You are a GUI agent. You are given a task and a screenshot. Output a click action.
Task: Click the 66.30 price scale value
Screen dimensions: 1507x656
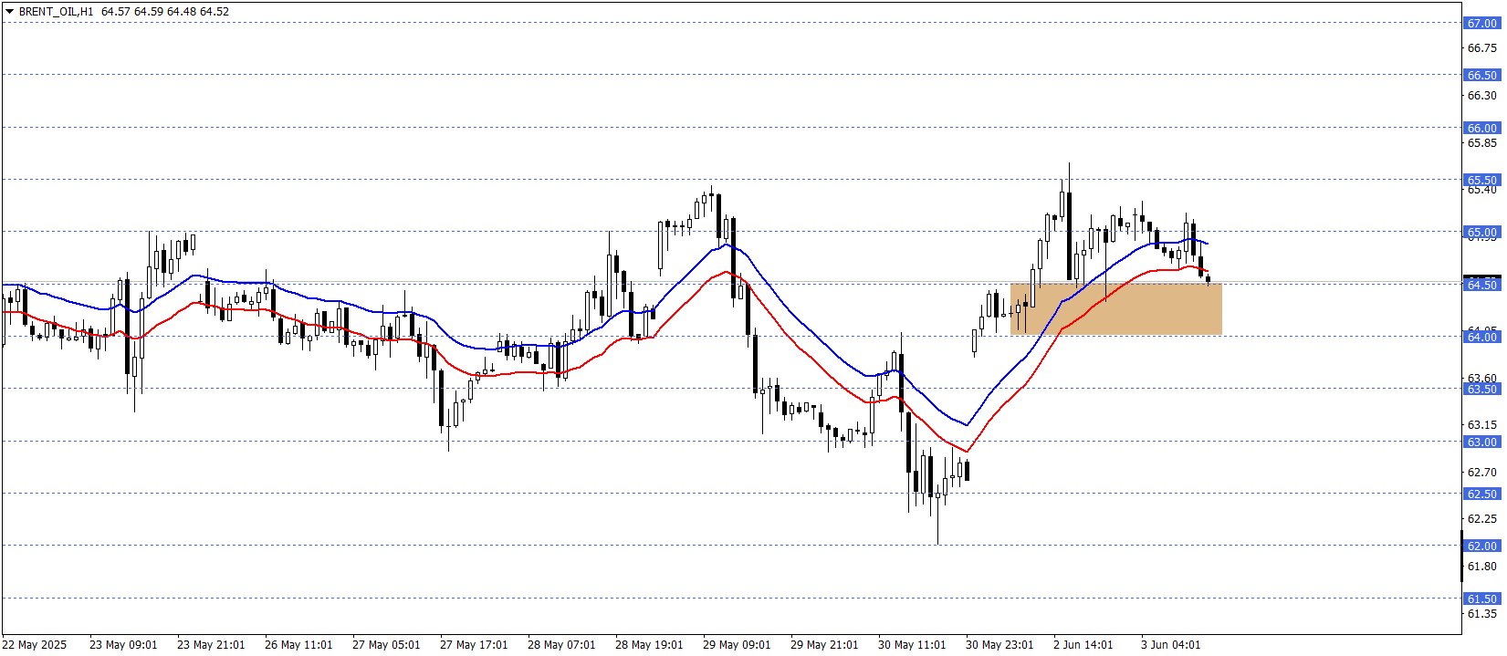1481,96
